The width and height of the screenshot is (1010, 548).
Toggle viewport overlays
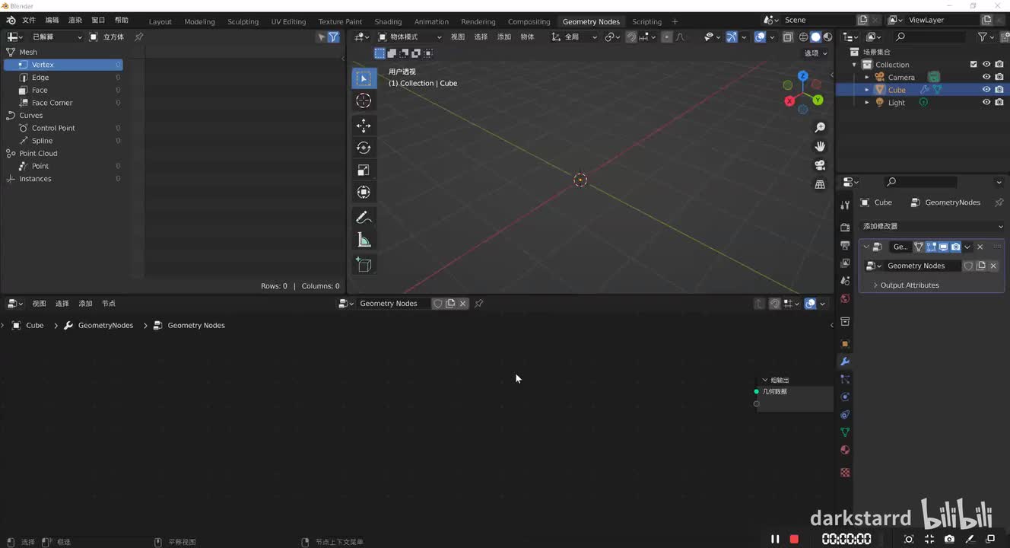tap(760, 37)
